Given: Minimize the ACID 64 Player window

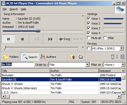Looking at the screenshot, I should click(114, 3).
